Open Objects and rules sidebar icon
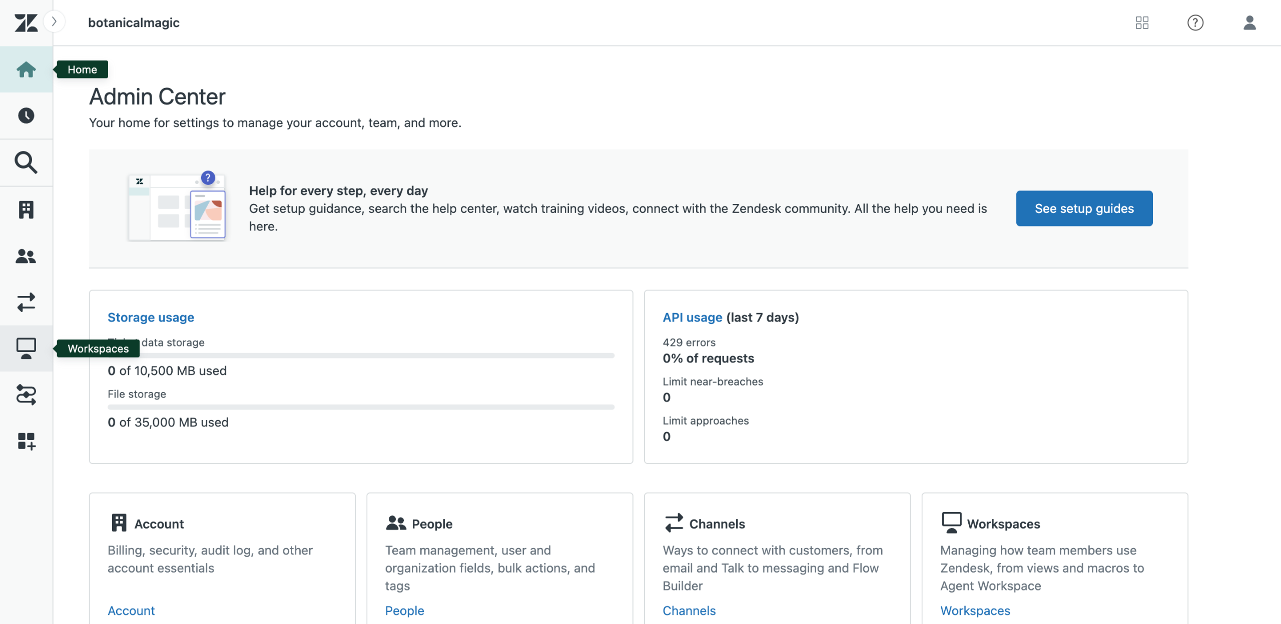 tap(26, 395)
